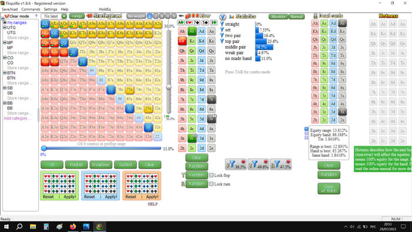This screenshot has width=412, height=232.
Task: Open the Photos app from the taskbar
Action: point(86,227)
